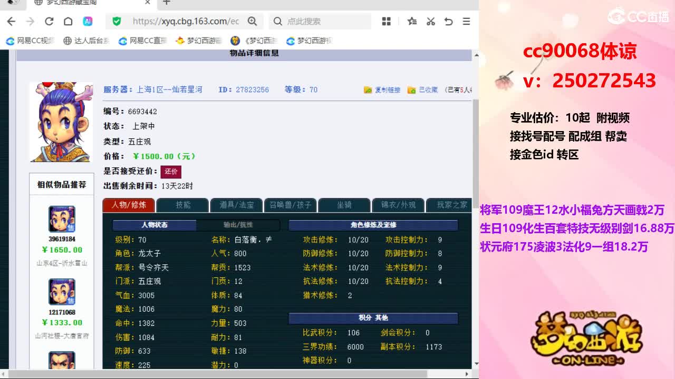The height and width of the screenshot is (379, 675).
Task: Click the ID value 27823256
Action: pyautogui.click(x=252, y=89)
